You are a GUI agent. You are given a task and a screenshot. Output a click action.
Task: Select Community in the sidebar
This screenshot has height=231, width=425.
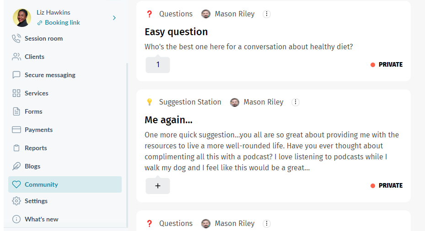[65, 184]
